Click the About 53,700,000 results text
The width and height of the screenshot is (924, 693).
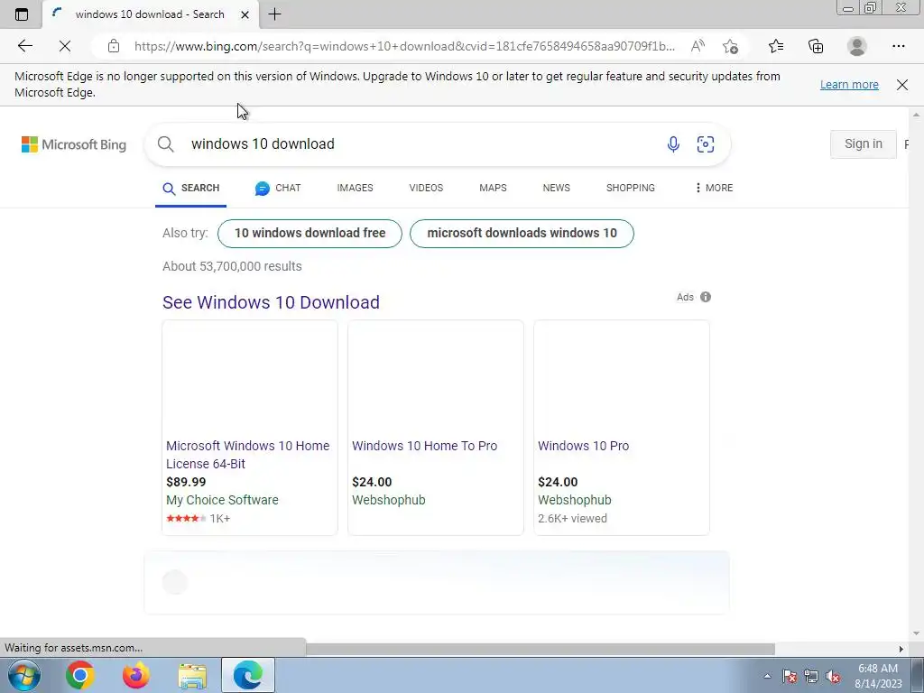pos(232,266)
